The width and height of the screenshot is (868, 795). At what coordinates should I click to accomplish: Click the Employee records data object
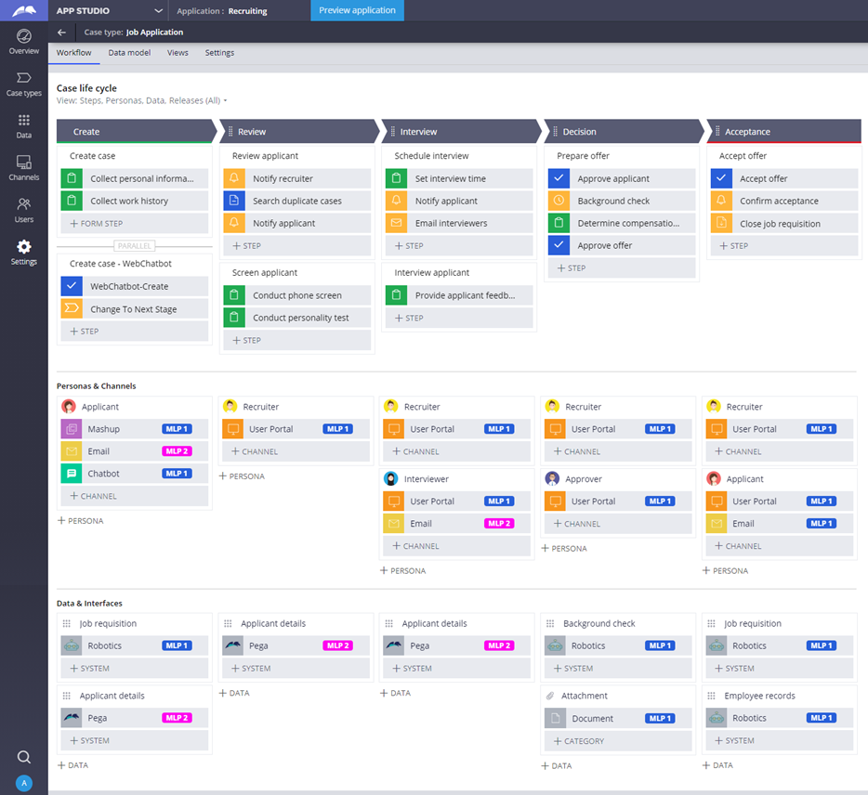pyautogui.click(x=759, y=696)
